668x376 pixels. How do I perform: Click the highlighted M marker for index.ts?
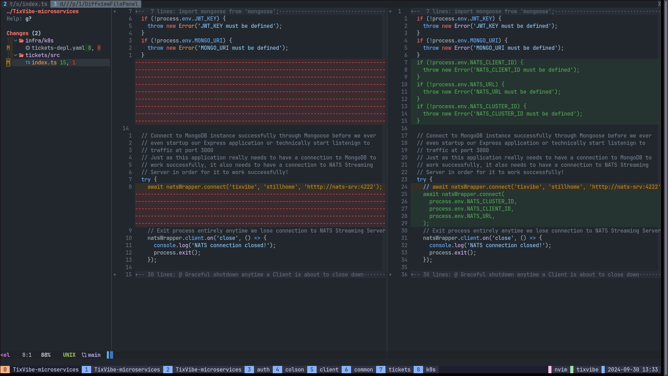8,63
